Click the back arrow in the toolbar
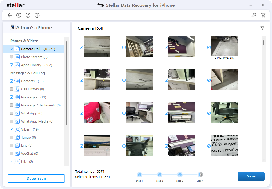This screenshot has width=272, height=189. 10,15
